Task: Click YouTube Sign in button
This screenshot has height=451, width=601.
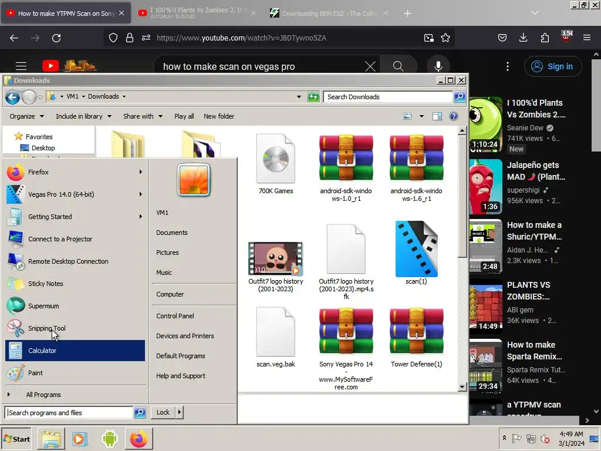Action: [553, 66]
